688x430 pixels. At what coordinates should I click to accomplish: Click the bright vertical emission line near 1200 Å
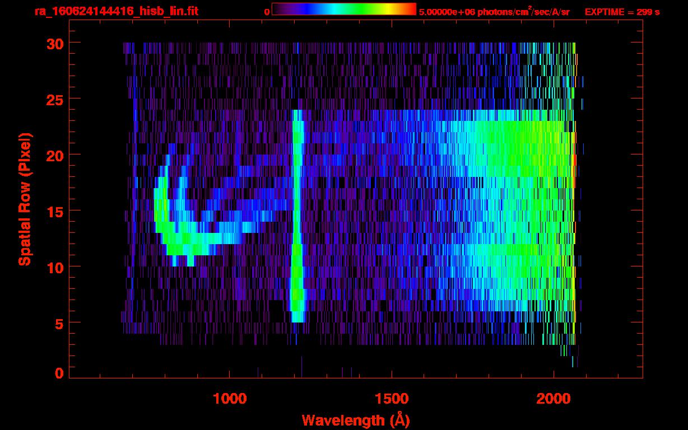297,213
